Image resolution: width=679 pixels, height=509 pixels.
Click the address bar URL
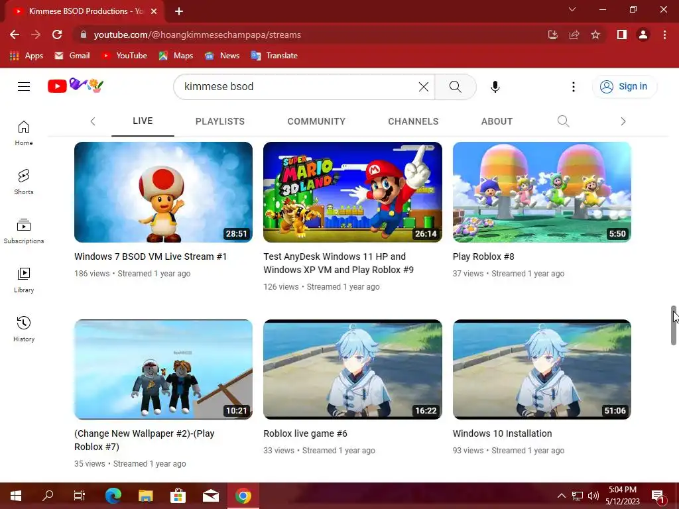(198, 34)
